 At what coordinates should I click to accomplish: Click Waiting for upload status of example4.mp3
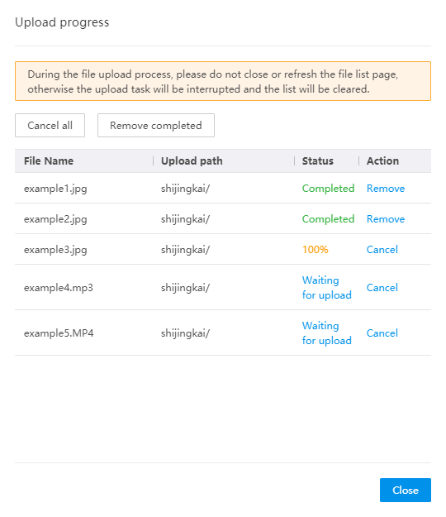(326, 288)
